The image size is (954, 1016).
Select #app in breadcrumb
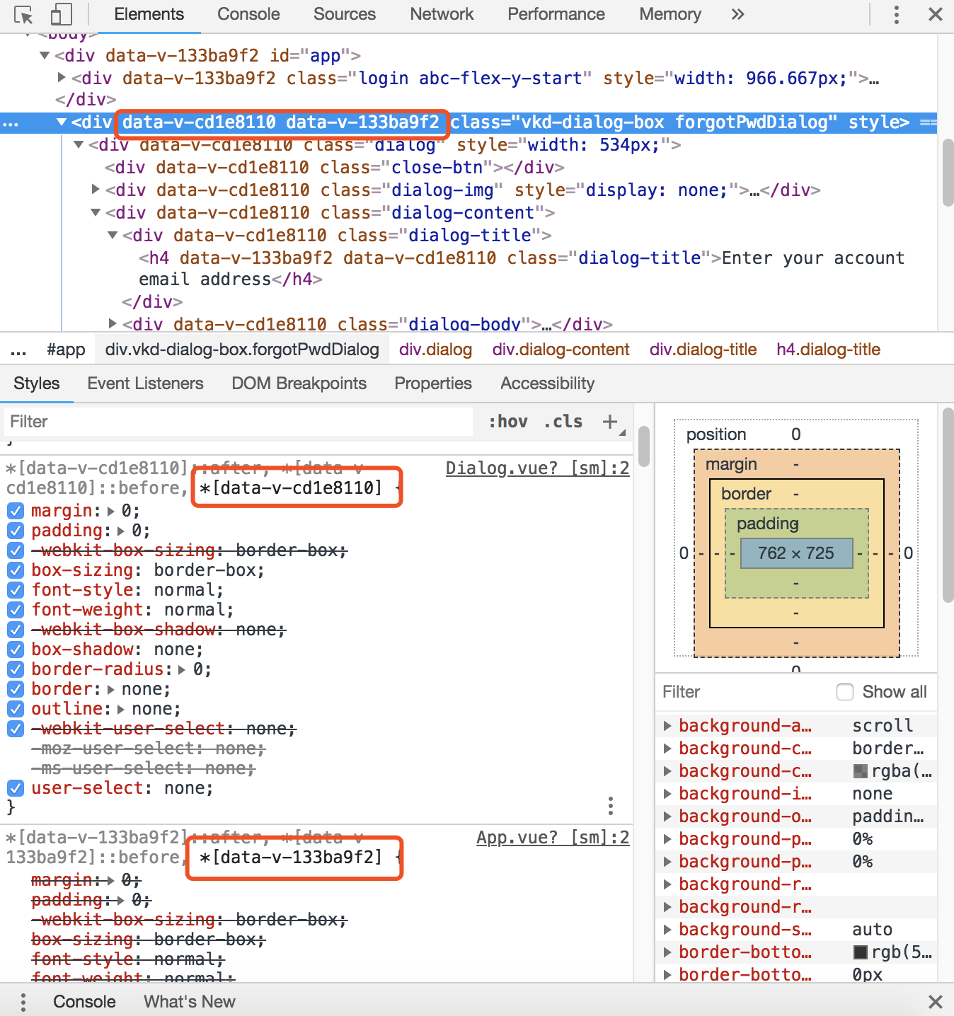(66, 350)
